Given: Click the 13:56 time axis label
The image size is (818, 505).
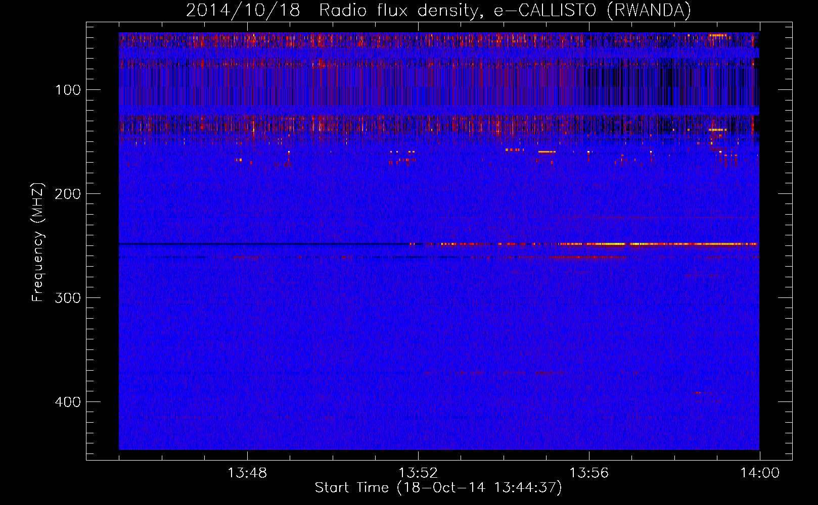Looking at the screenshot, I should [588, 473].
